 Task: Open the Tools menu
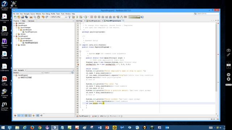click(x=63, y=14)
